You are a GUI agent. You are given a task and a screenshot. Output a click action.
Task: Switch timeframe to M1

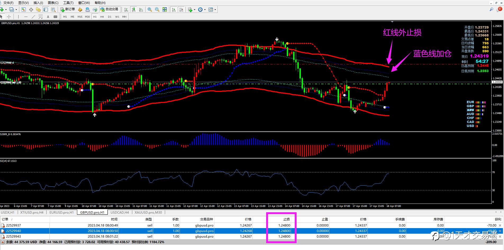65,17
